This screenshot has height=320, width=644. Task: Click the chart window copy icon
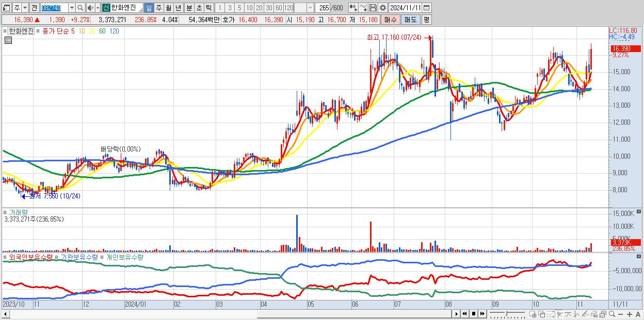coord(603,314)
